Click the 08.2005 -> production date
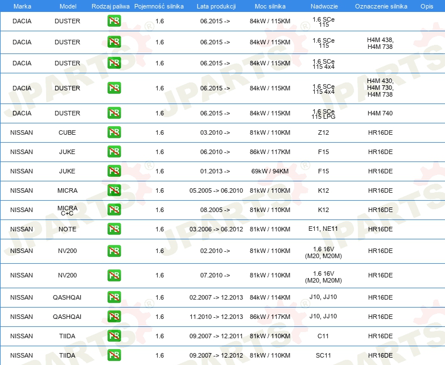Screen dimensions: 445x365 pyautogui.click(x=215, y=210)
